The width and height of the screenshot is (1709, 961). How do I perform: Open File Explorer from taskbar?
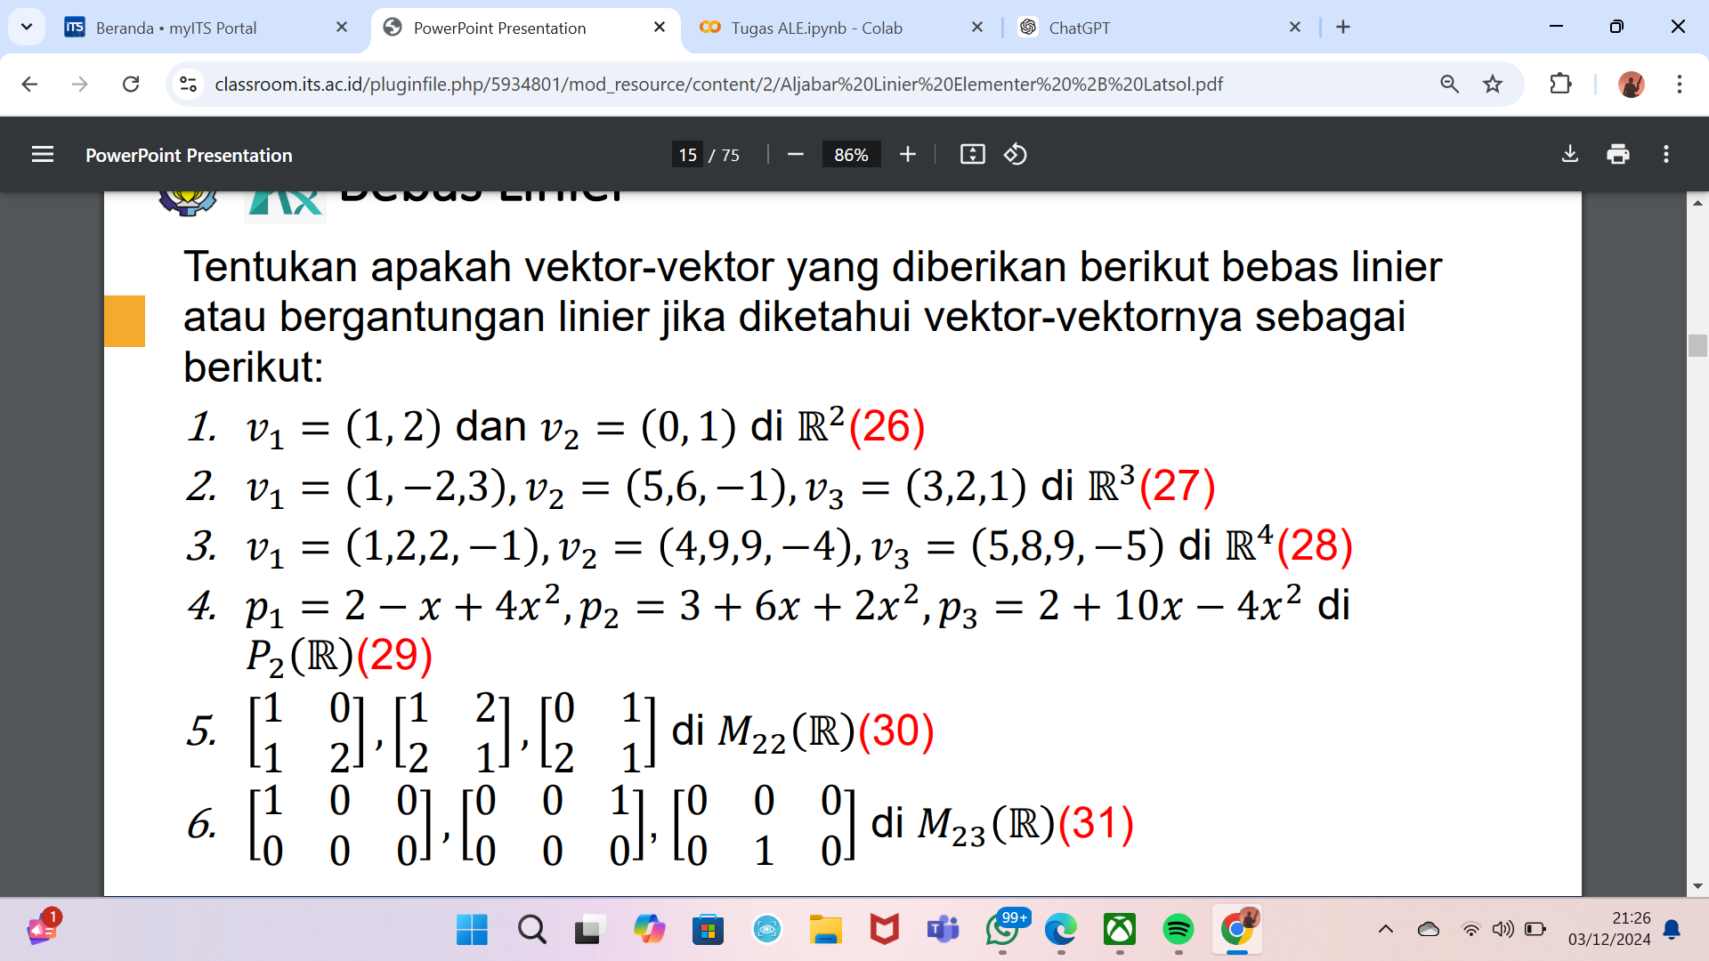[x=825, y=930]
